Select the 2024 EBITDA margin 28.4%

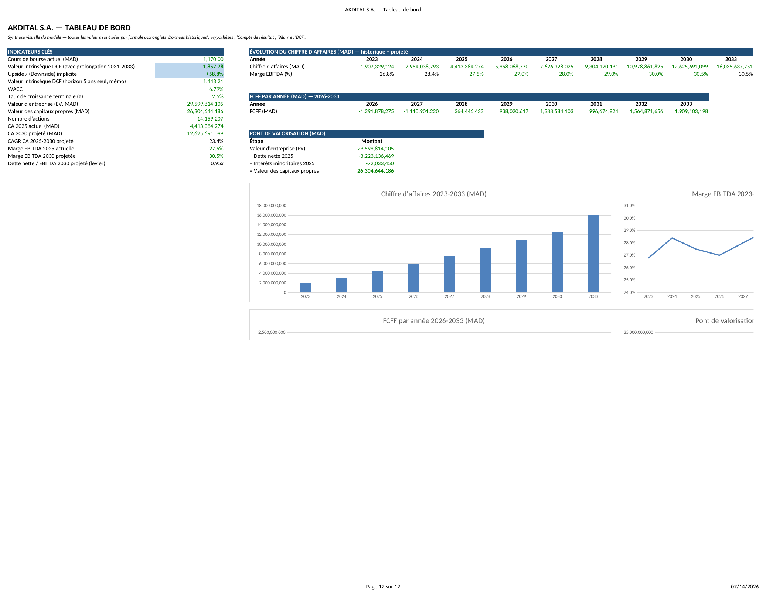click(432, 74)
